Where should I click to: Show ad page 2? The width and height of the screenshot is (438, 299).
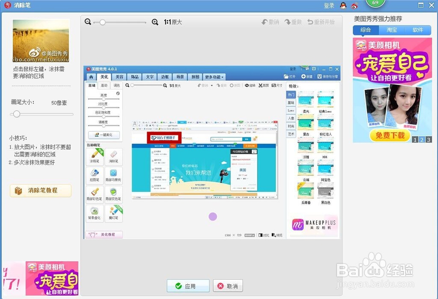422,139
